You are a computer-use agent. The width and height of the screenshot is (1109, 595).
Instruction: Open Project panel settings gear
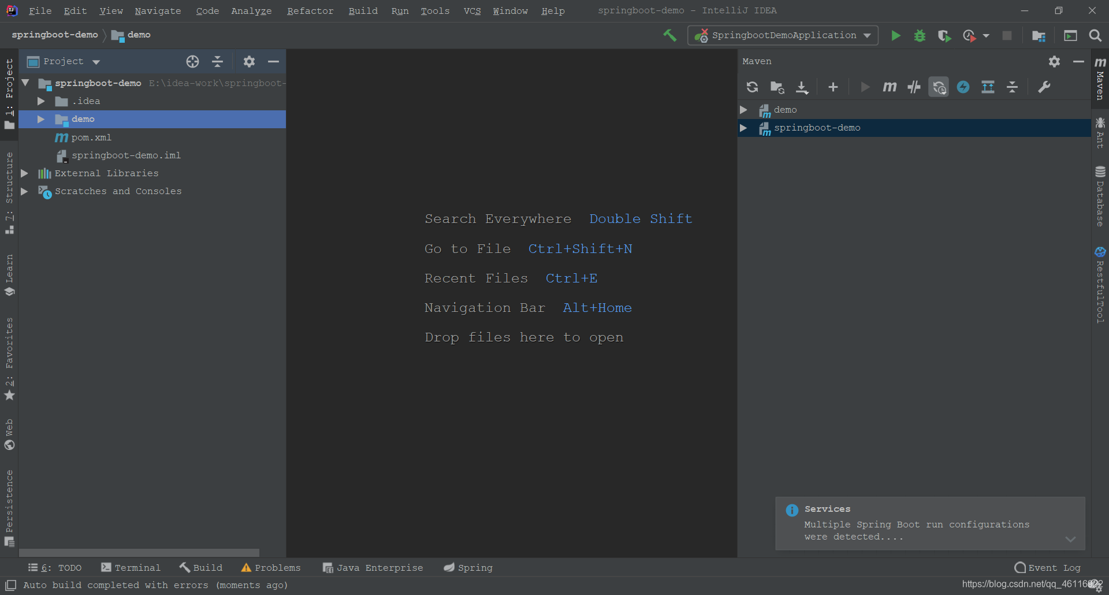pos(249,61)
